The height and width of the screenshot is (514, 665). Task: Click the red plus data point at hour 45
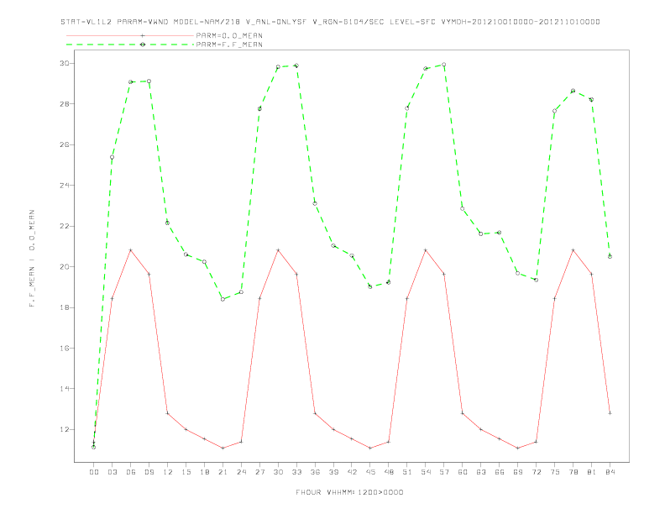pos(370,448)
